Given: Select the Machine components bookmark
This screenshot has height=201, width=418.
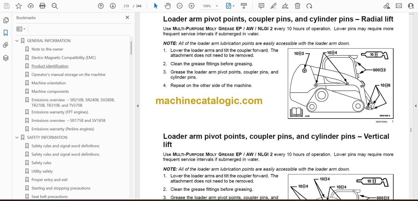Looking at the screenshot, I should pos(50,91).
